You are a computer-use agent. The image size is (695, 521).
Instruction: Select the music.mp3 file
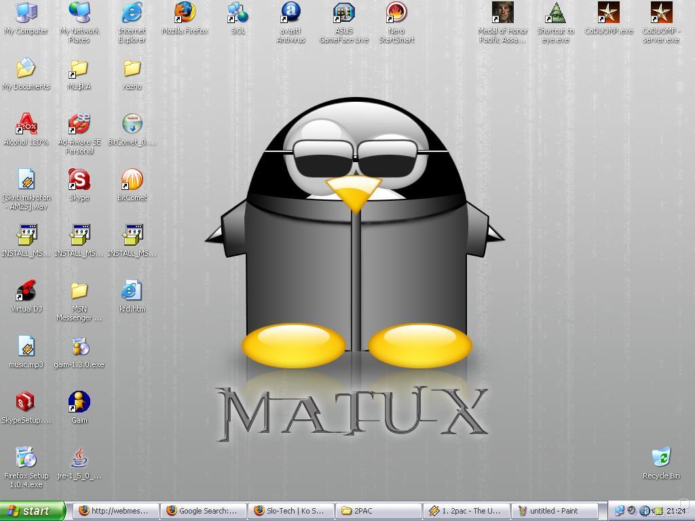click(x=26, y=352)
